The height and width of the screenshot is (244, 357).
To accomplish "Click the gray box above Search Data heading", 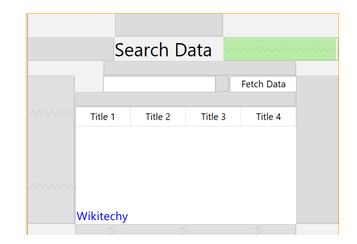I will [169, 25].
